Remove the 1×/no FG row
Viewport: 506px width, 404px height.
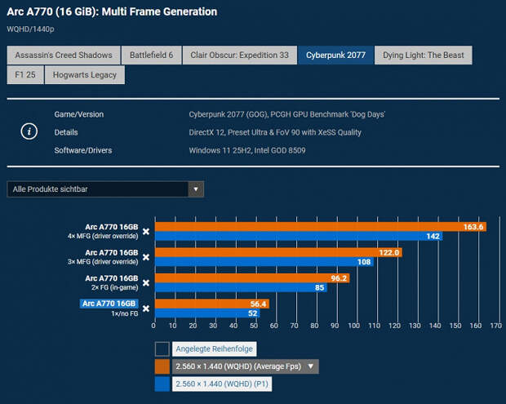pyautogui.click(x=146, y=309)
